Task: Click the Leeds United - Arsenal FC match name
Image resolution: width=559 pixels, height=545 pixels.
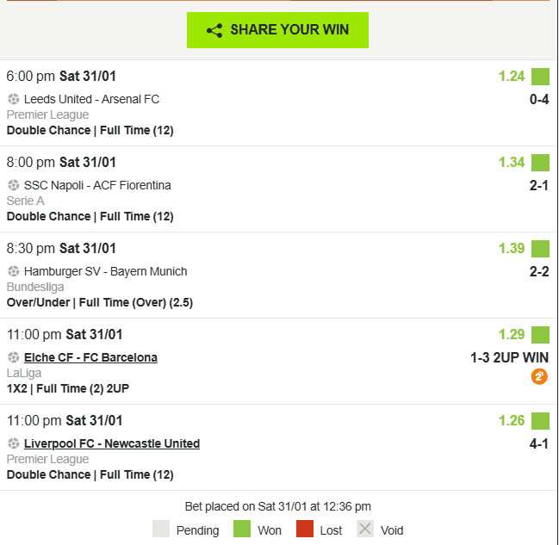Action: (x=91, y=99)
